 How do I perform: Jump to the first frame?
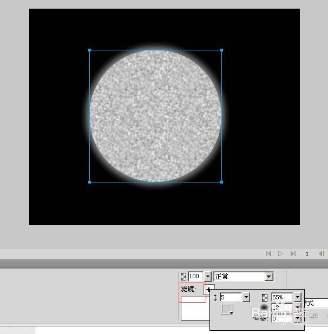tap(268, 253)
